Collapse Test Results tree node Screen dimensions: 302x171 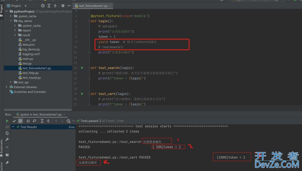tap(13, 127)
